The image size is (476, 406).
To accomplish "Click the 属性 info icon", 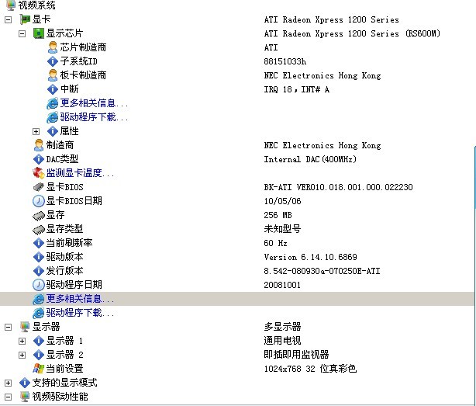I will [53, 131].
